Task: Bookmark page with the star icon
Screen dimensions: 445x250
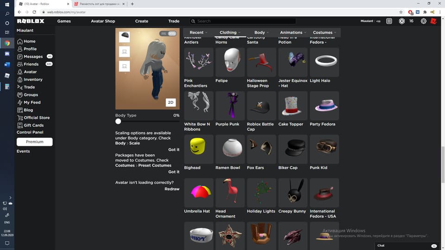Action: (x=401, y=12)
